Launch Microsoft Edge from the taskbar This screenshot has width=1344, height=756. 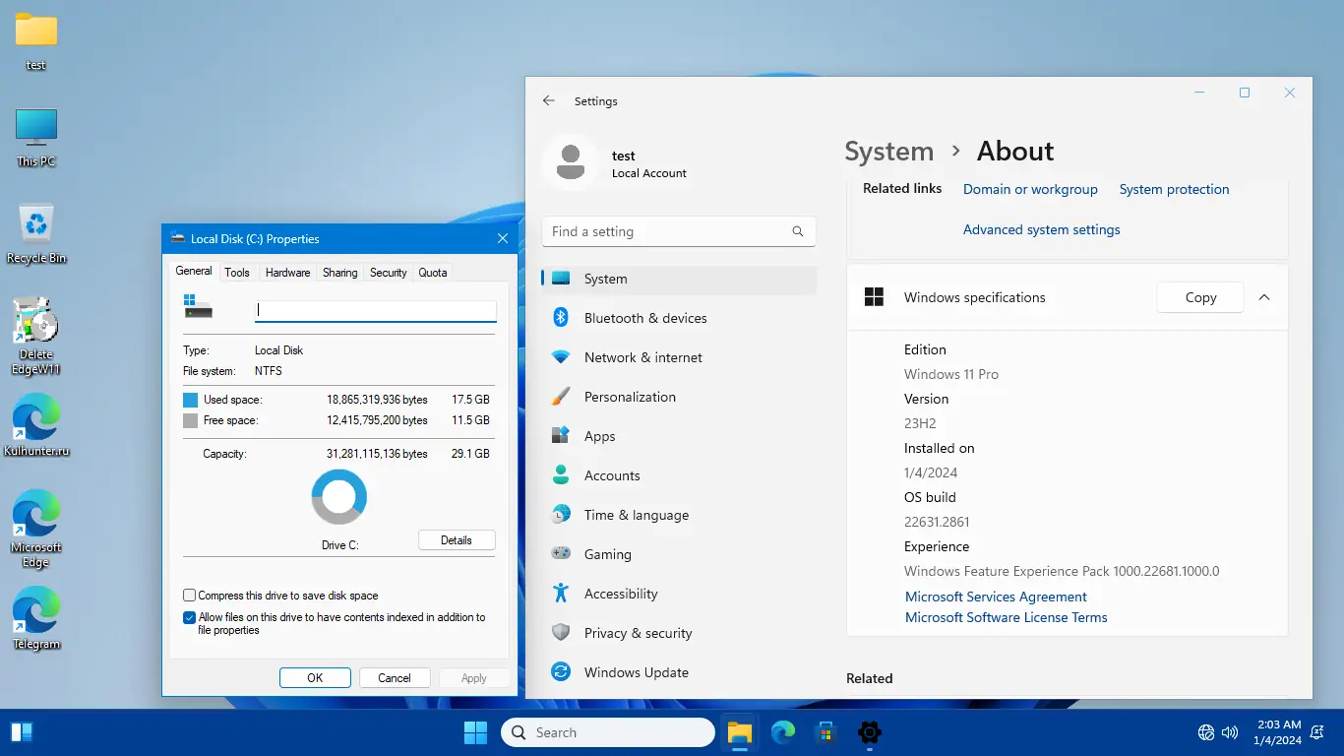pos(783,732)
